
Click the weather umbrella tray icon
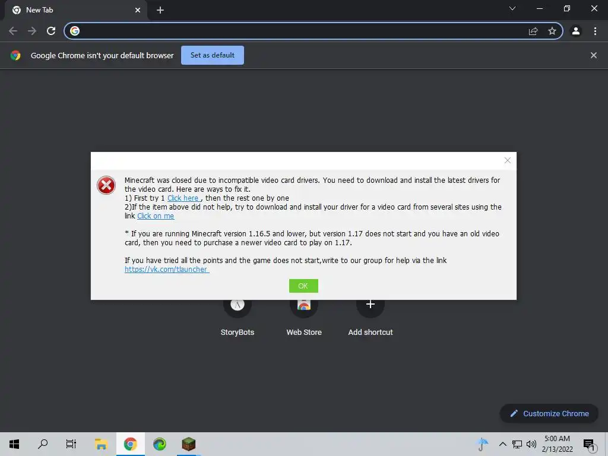pos(482,444)
